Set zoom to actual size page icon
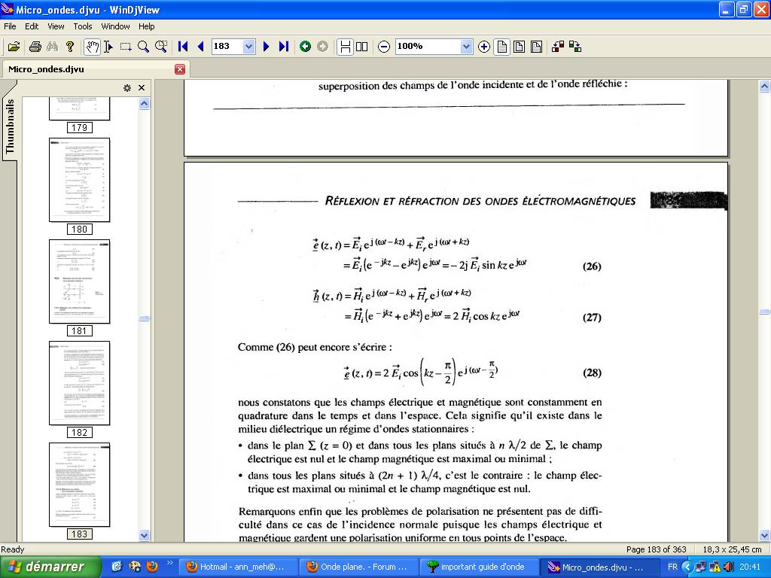This screenshot has height=578, width=771. (501, 47)
